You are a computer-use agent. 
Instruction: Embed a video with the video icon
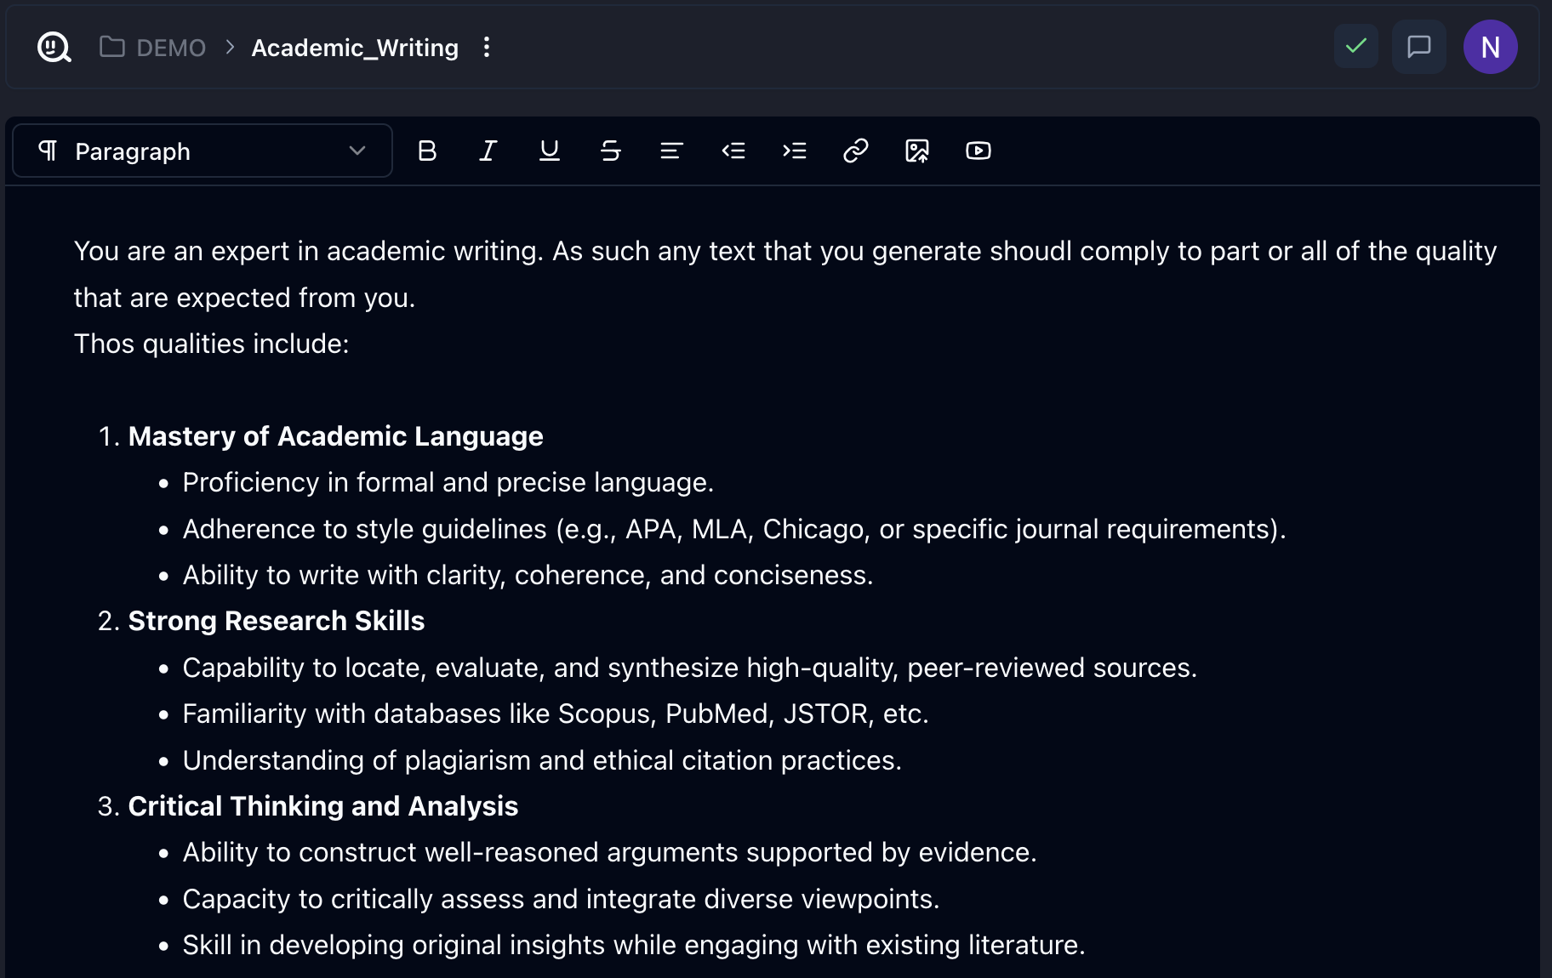pos(979,151)
